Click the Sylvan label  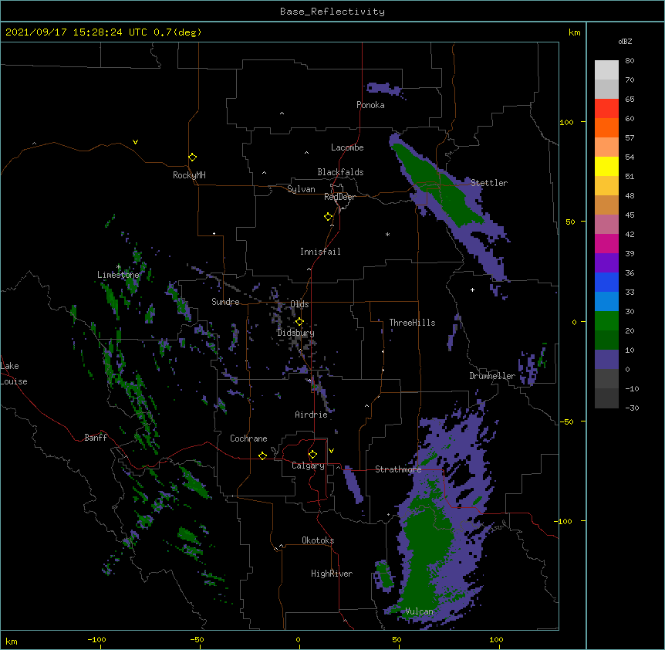[x=301, y=189]
